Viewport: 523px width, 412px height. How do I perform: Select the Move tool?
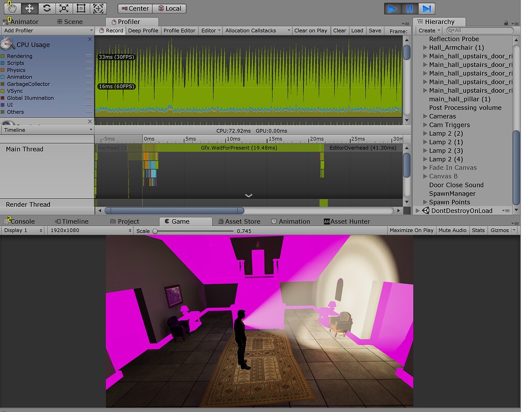pos(29,8)
